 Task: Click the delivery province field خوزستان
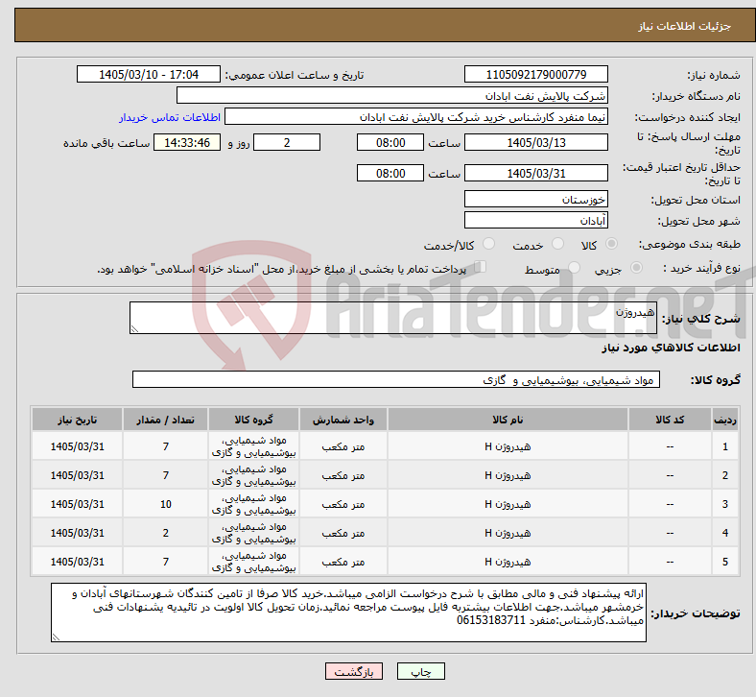tap(535, 200)
